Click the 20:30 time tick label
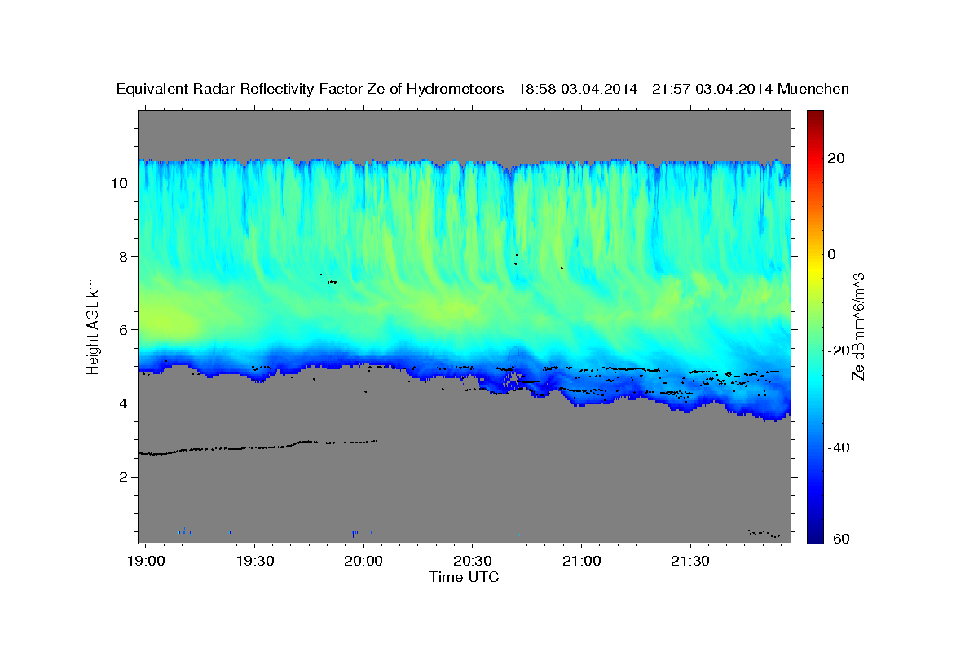Viewport: 978px width, 652px height. pyautogui.click(x=473, y=561)
